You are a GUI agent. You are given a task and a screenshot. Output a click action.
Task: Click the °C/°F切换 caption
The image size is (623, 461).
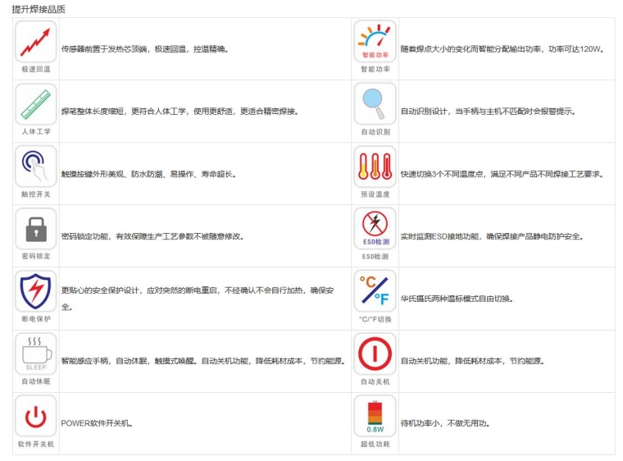tap(375, 319)
